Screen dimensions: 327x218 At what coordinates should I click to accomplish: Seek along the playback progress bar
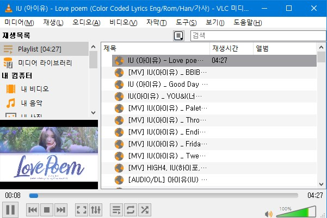coord(163,196)
